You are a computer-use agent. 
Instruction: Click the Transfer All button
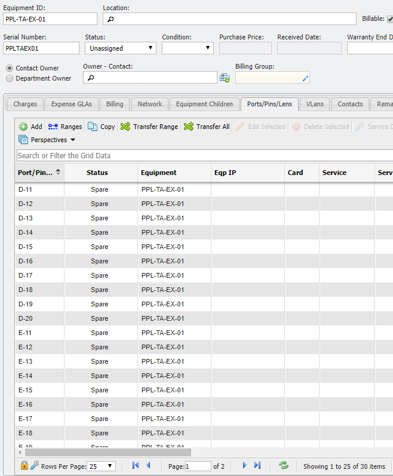pyautogui.click(x=207, y=127)
